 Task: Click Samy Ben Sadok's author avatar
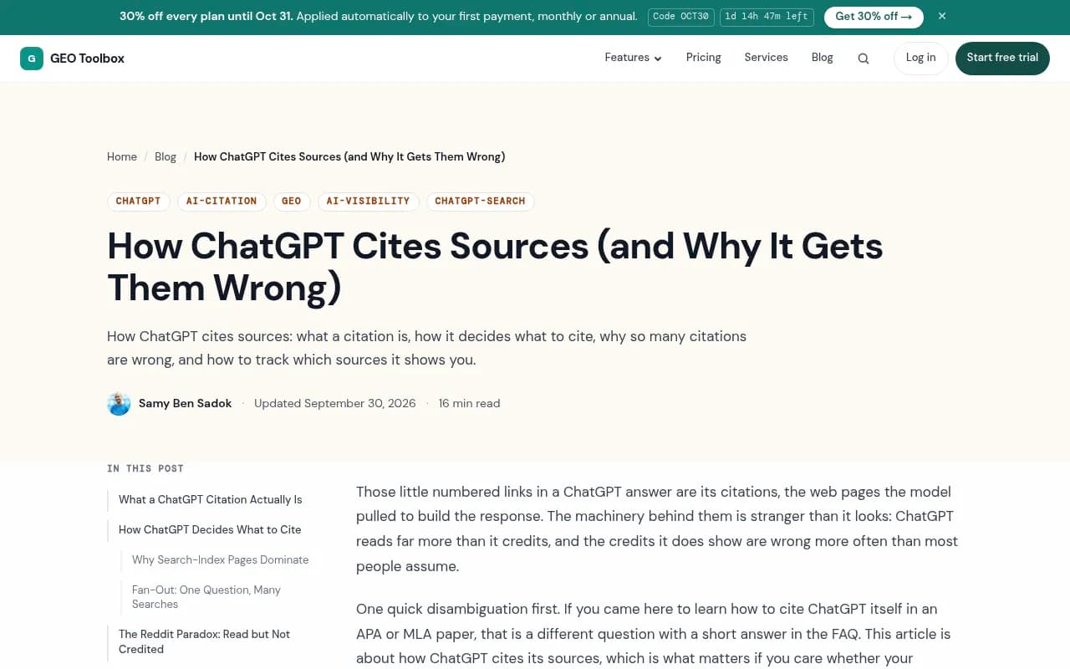[x=119, y=404]
